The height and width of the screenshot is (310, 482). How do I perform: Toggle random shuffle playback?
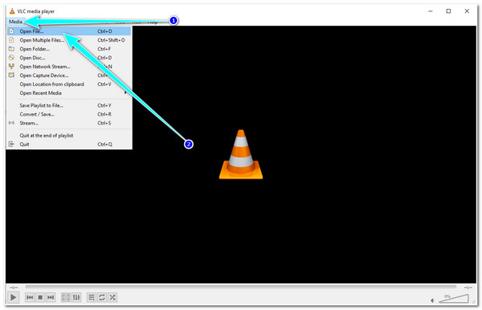[x=112, y=297]
